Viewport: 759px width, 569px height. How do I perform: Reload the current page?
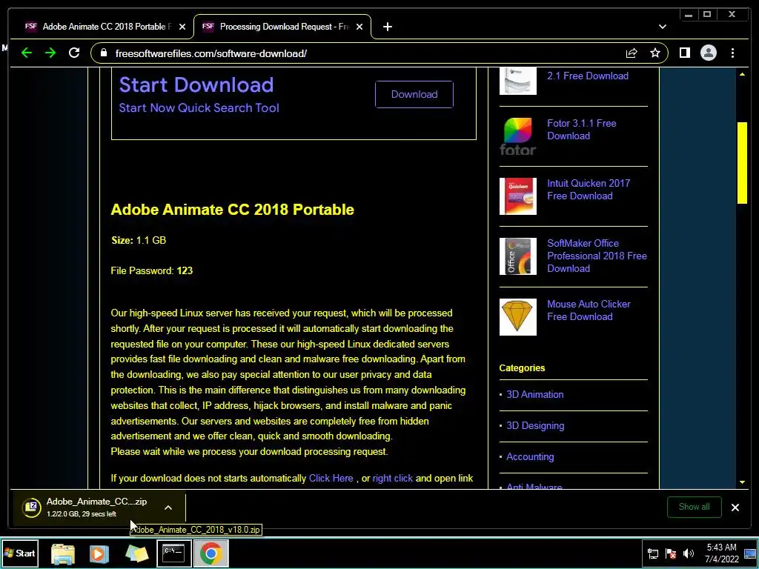[x=74, y=53]
